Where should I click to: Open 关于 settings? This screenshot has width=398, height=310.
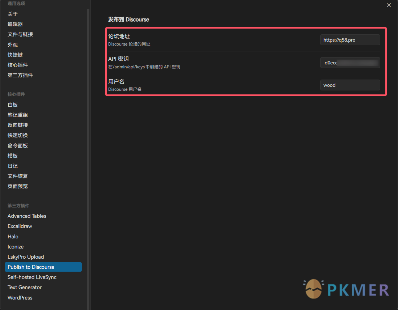tap(12, 14)
